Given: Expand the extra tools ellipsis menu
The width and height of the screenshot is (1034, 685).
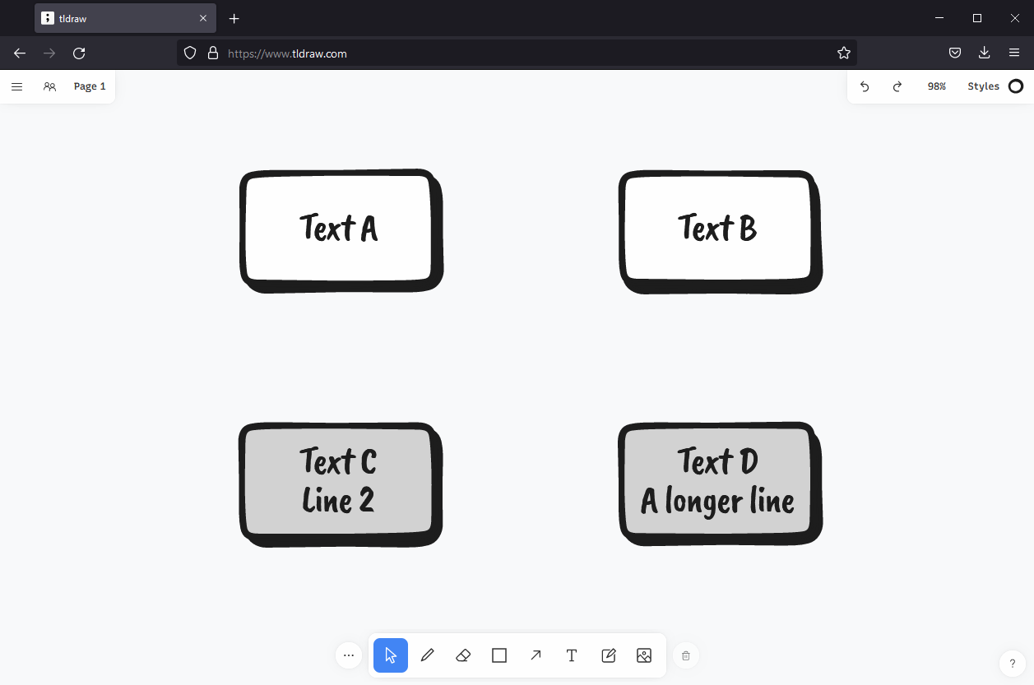Looking at the screenshot, I should coord(348,655).
